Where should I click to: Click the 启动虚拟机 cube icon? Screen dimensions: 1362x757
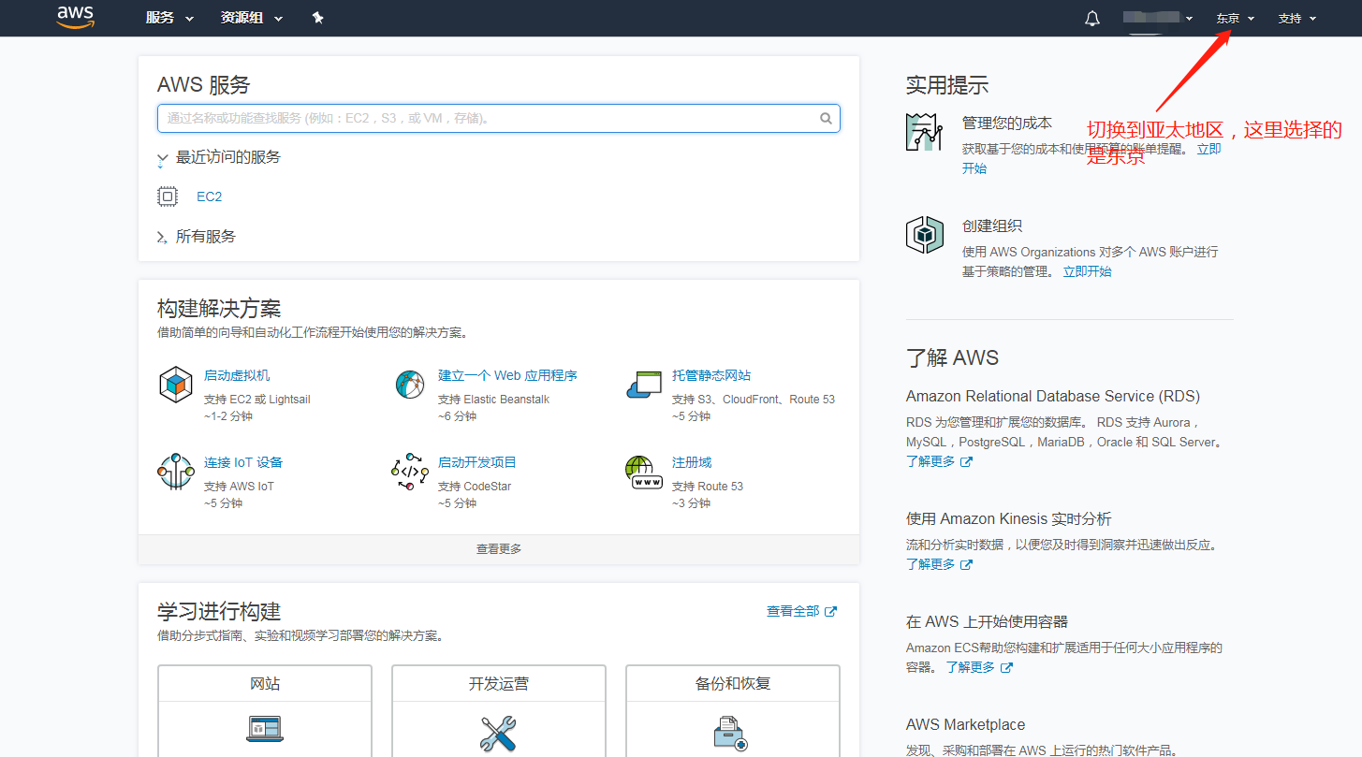(175, 385)
